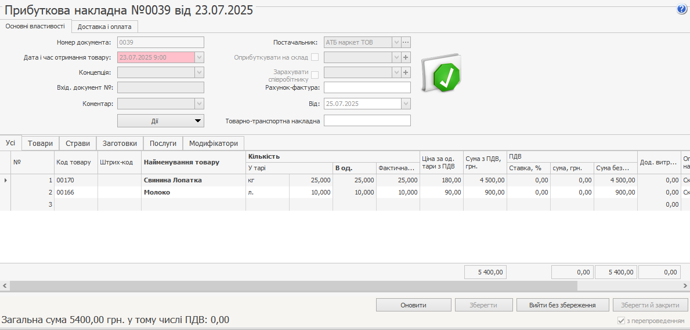Screen dimensions: 690x330
Task: Switch to Доставка і оплата tab
Action: pyautogui.click(x=104, y=27)
